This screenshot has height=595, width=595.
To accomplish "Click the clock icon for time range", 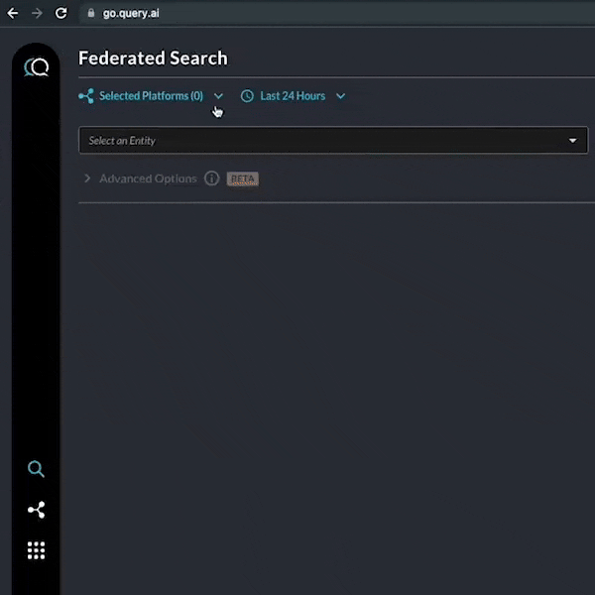I will (247, 96).
